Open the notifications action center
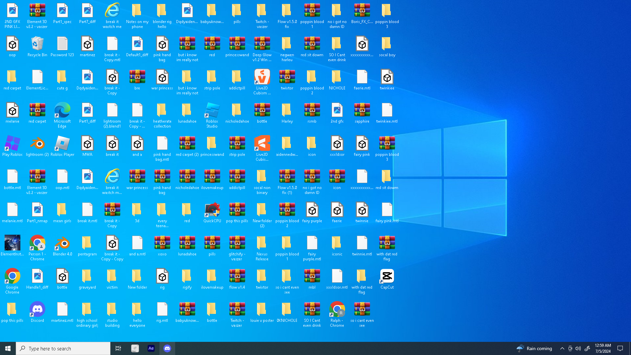The height and width of the screenshot is (355, 631). 620,348
